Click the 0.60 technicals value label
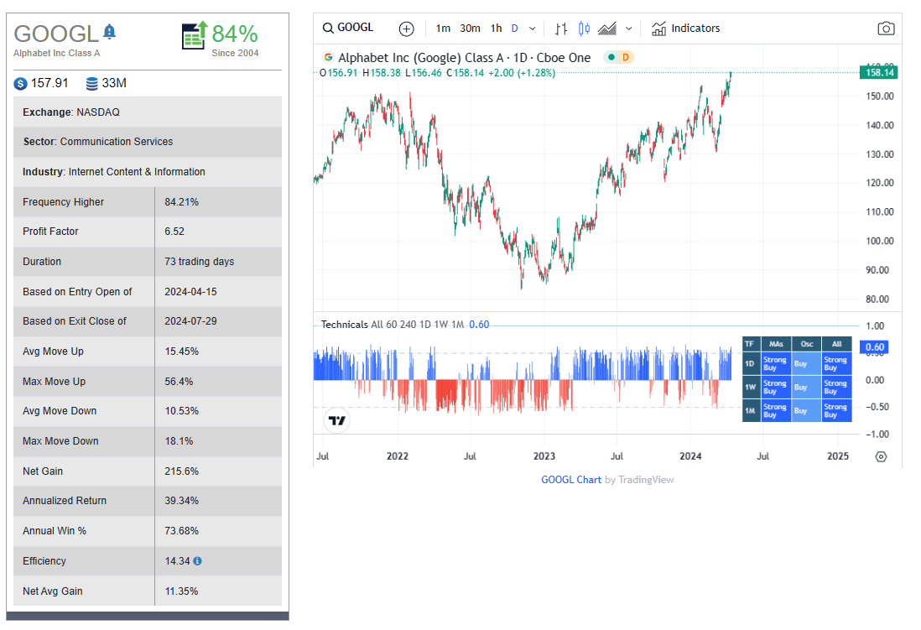 (x=874, y=346)
